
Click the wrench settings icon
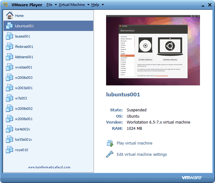[110, 154]
